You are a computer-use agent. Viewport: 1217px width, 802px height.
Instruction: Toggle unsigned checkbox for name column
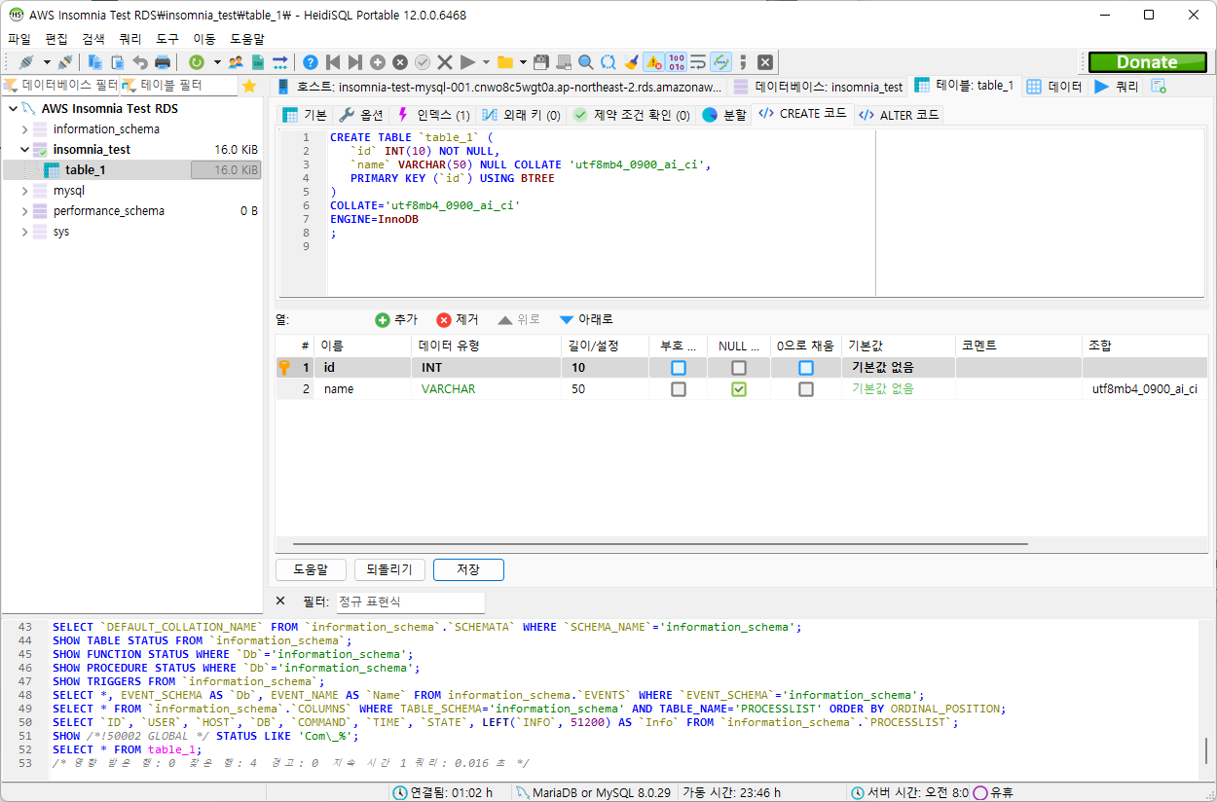679,388
